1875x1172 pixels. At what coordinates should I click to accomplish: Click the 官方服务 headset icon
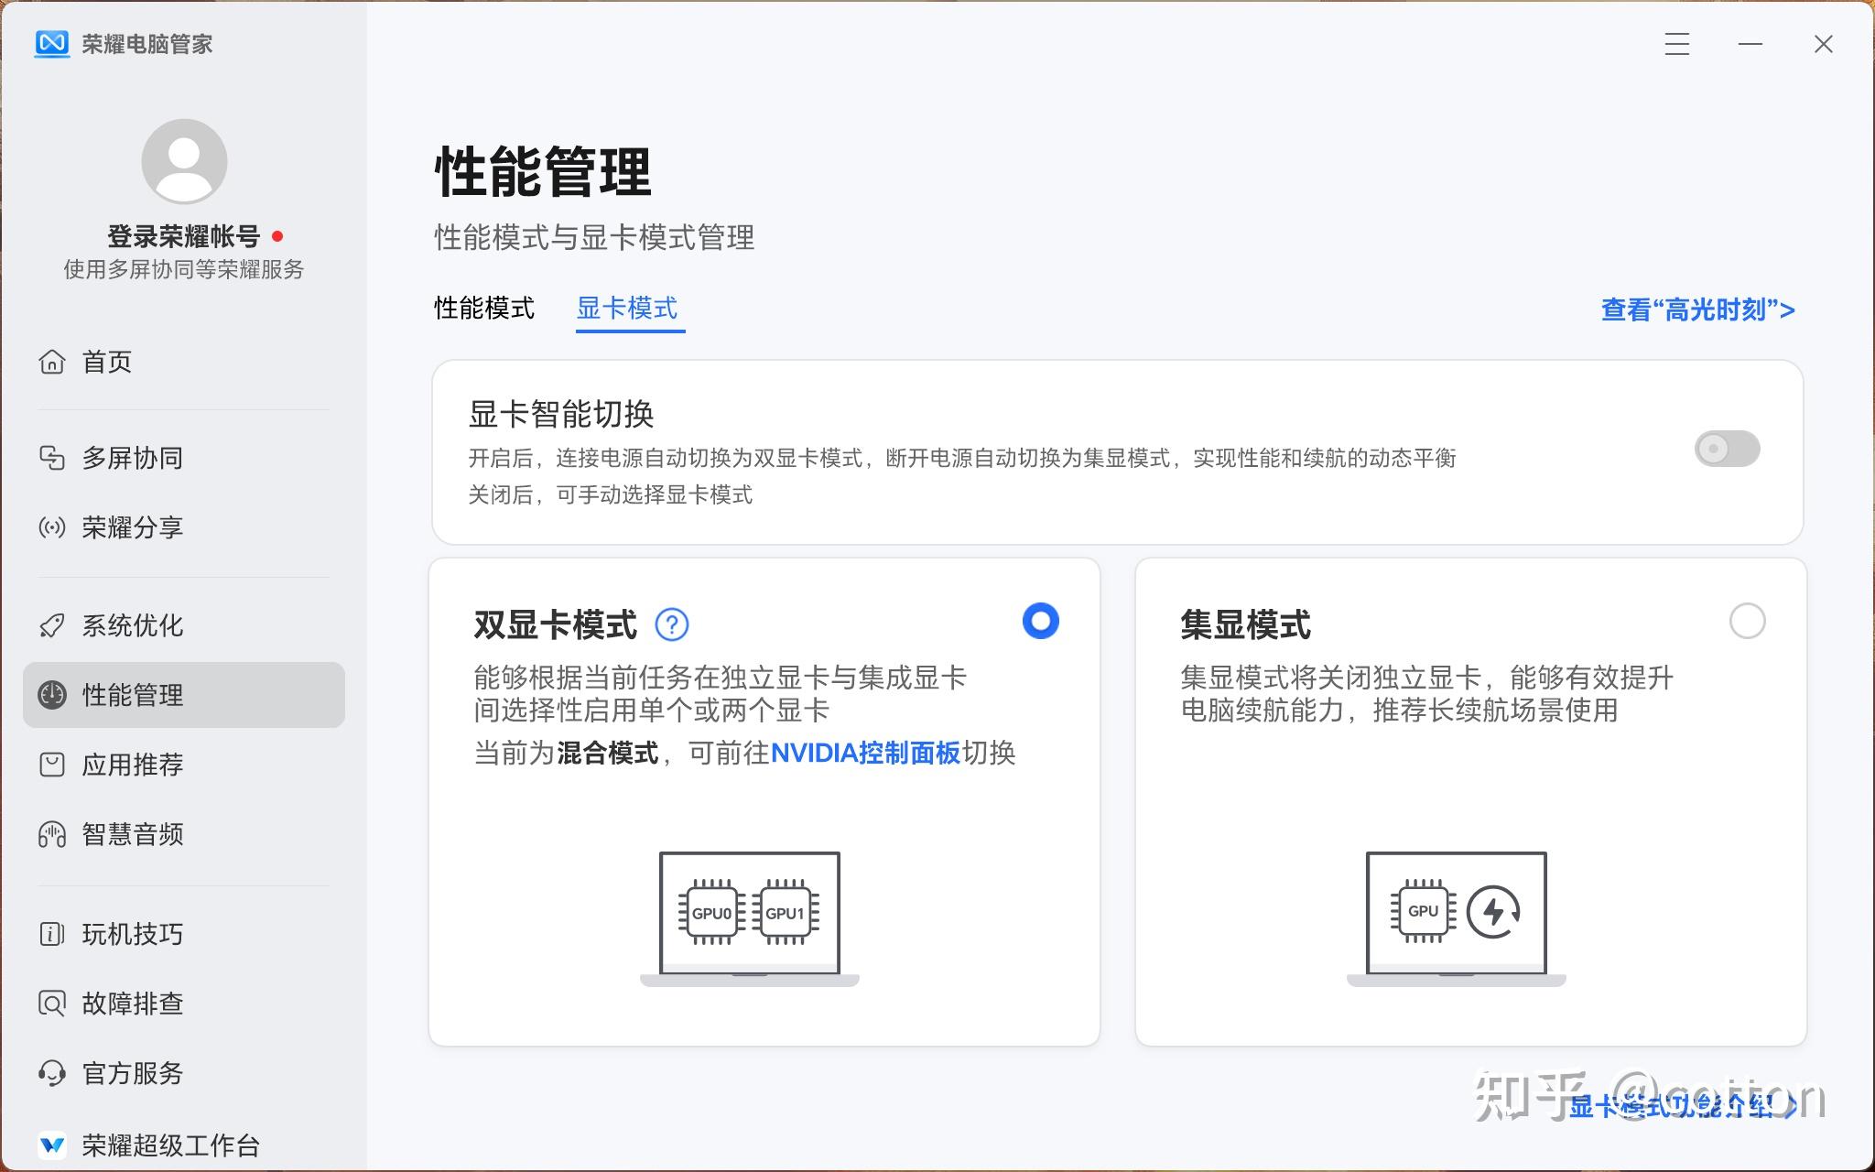point(52,1073)
